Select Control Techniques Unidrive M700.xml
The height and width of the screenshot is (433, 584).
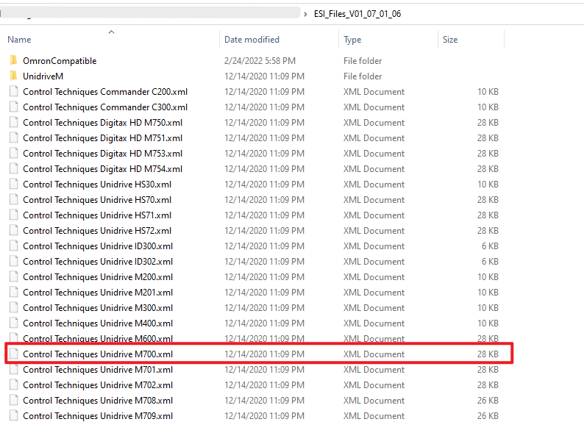(98, 354)
